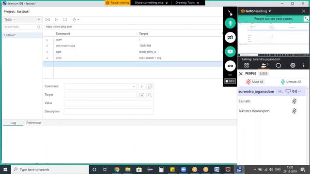Open the GoToMeeting grid view tab
This screenshot has height=174, width=310.
247,65
